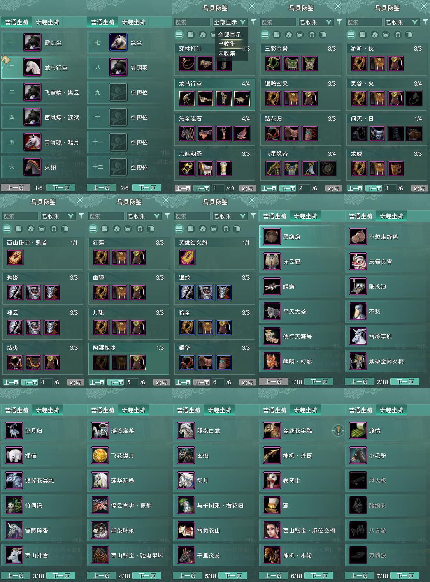
Task: Go to previous page from 2/18
Action: point(359,382)
